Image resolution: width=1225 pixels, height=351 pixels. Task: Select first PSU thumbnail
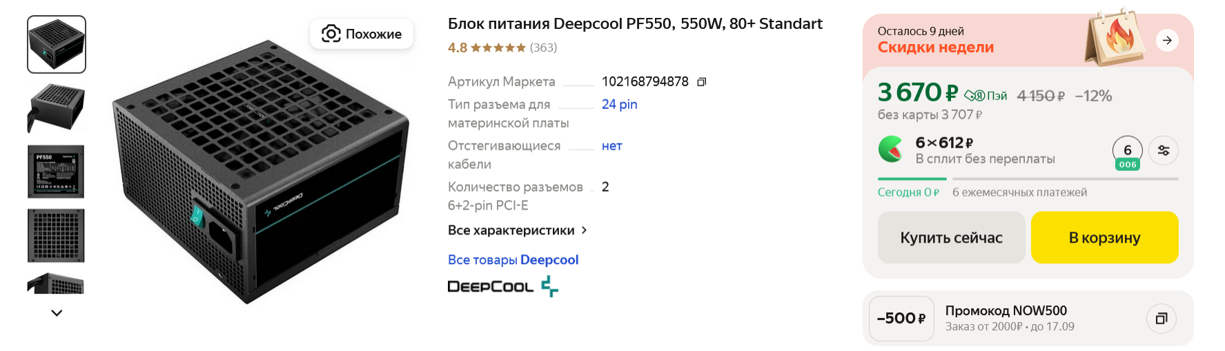pyautogui.click(x=57, y=44)
